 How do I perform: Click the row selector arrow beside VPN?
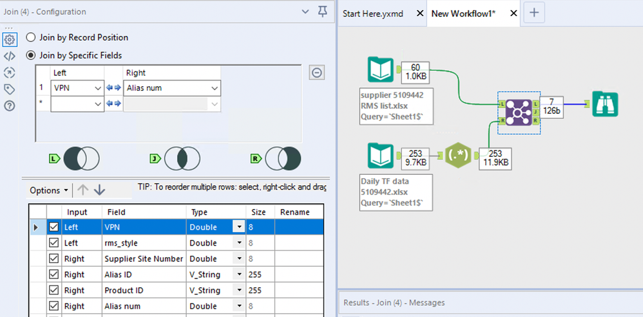point(35,227)
